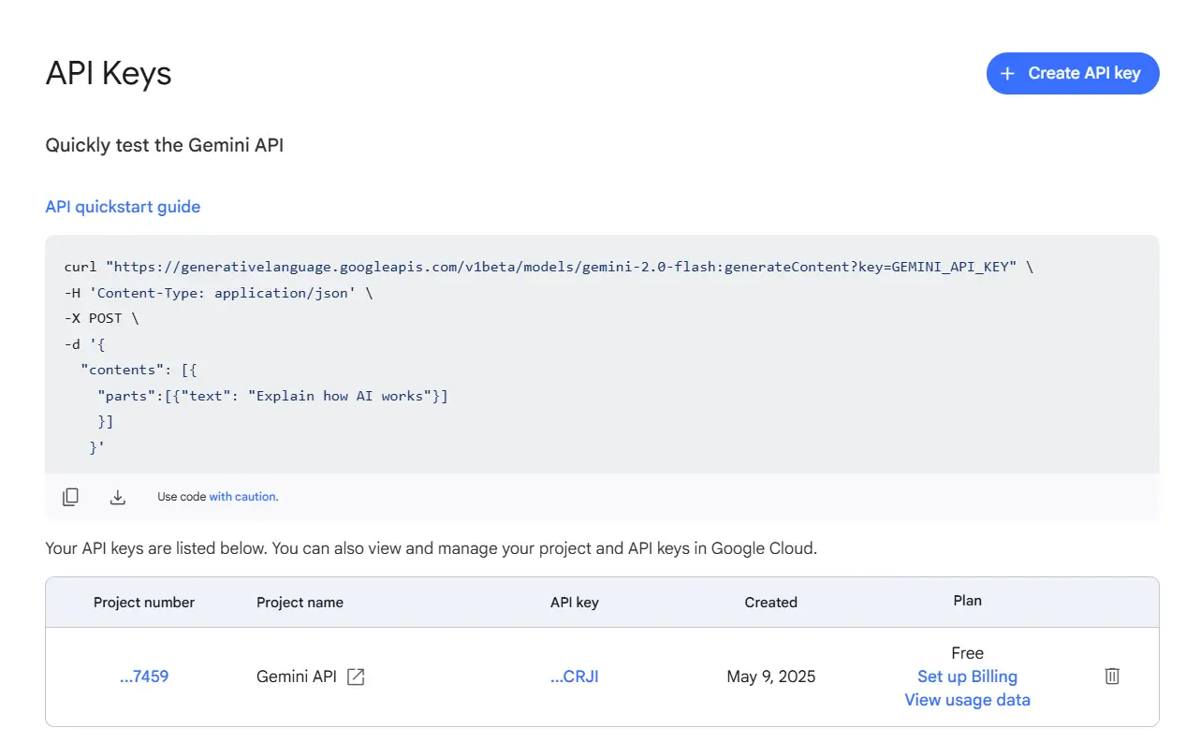This screenshot has height=742, width=1200.
Task: Click the Free plan label
Action: click(x=967, y=653)
